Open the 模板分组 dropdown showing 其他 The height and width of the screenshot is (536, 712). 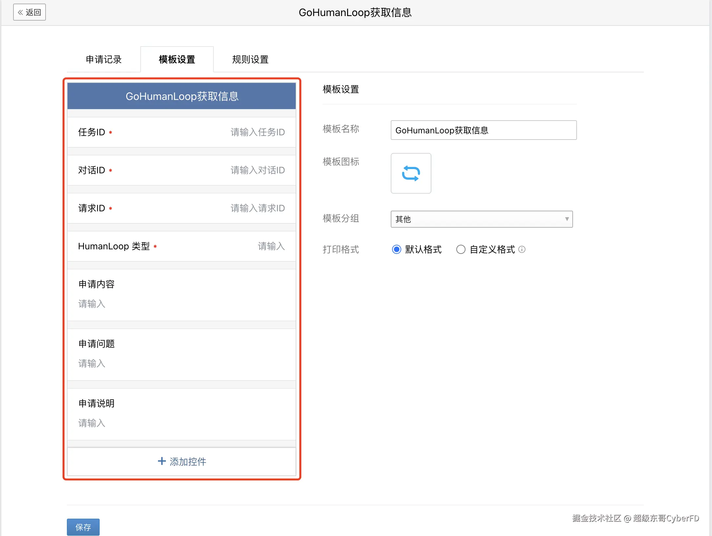pyautogui.click(x=481, y=219)
